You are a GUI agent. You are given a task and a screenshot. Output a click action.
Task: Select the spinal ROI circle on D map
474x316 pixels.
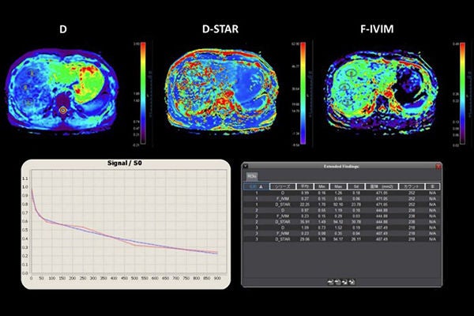(63, 111)
